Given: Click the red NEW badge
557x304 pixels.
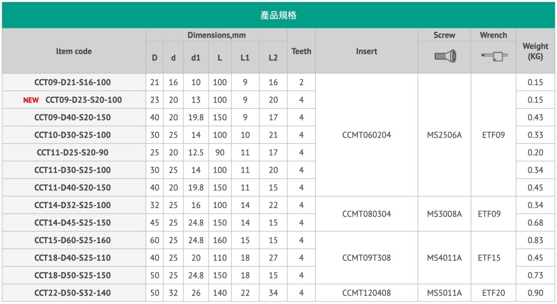Looking at the screenshot, I should click(x=31, y=100).
